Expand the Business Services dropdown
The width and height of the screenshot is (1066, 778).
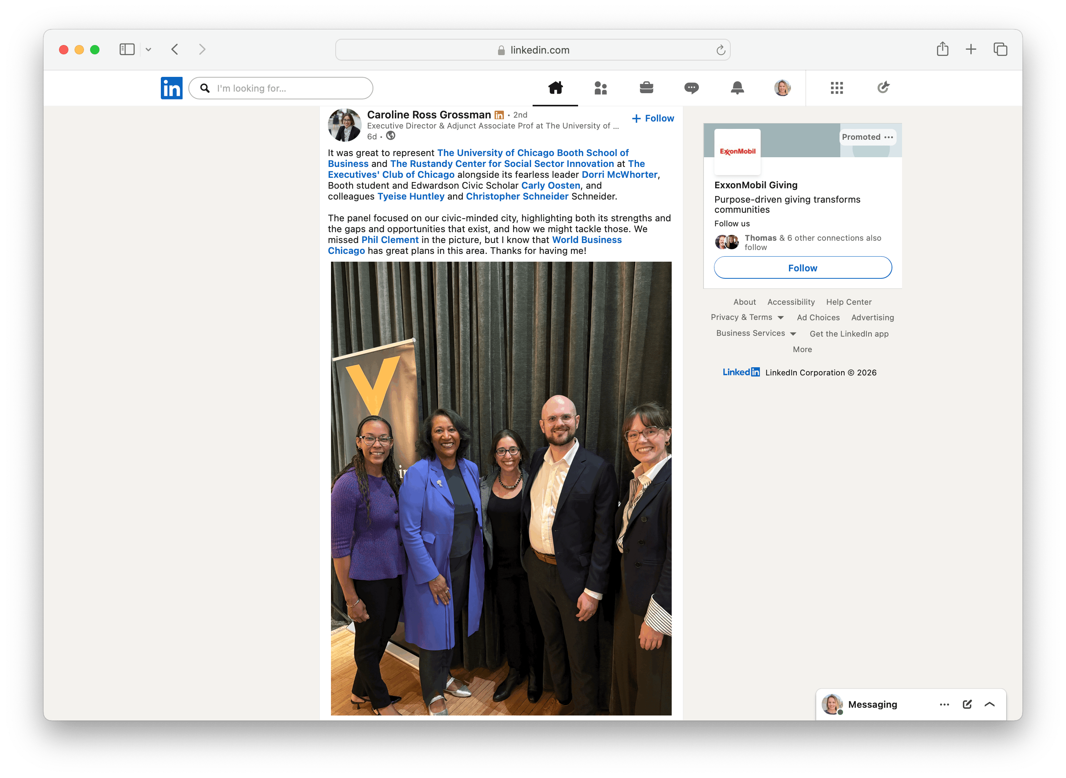coord(794,333)
